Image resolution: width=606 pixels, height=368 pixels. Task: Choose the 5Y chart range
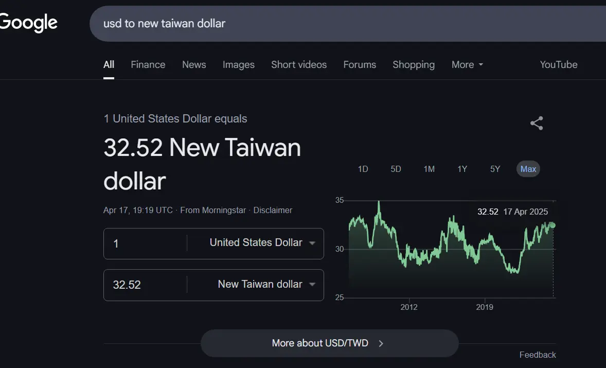[495, 169]
